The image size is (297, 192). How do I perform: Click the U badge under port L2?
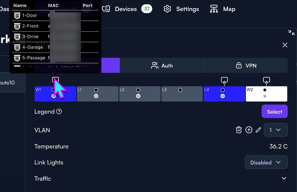[138, 96]
